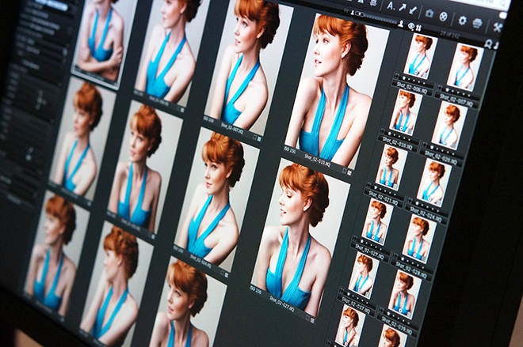Tick the checkbox above Shot_02-007.IIQ label
Screen dimensions: 523x347
[x=441, y=88]
